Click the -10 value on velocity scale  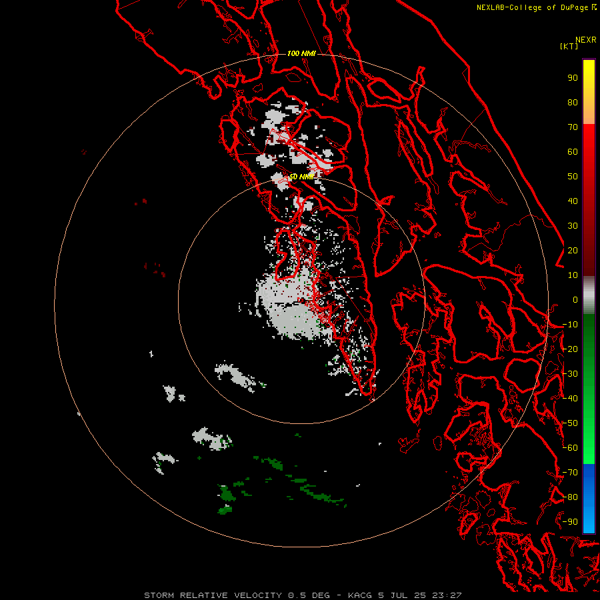[570, 325]
